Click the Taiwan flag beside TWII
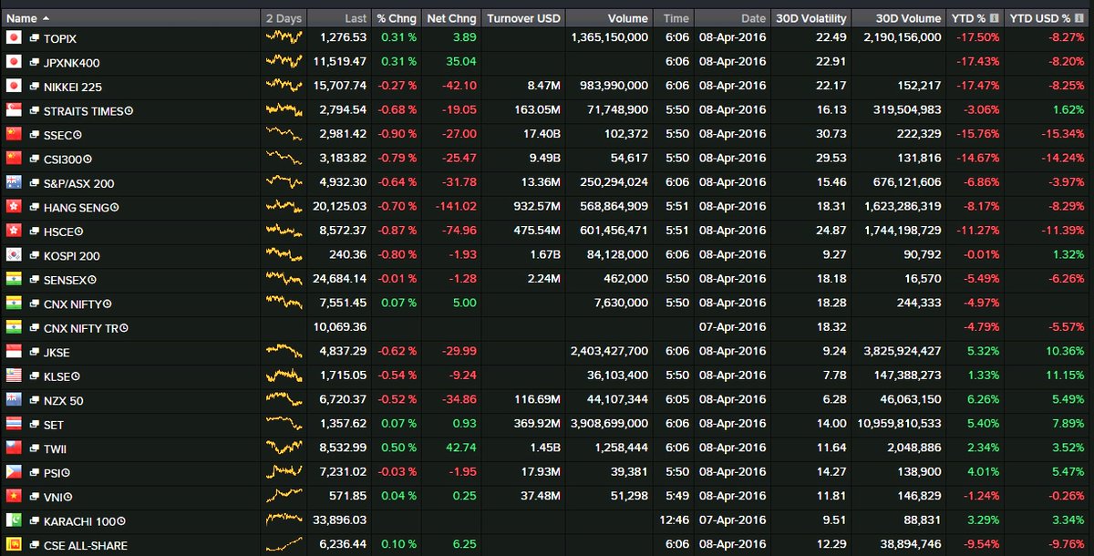Viewport: 1094px width, 556px height. click(13, 448)
